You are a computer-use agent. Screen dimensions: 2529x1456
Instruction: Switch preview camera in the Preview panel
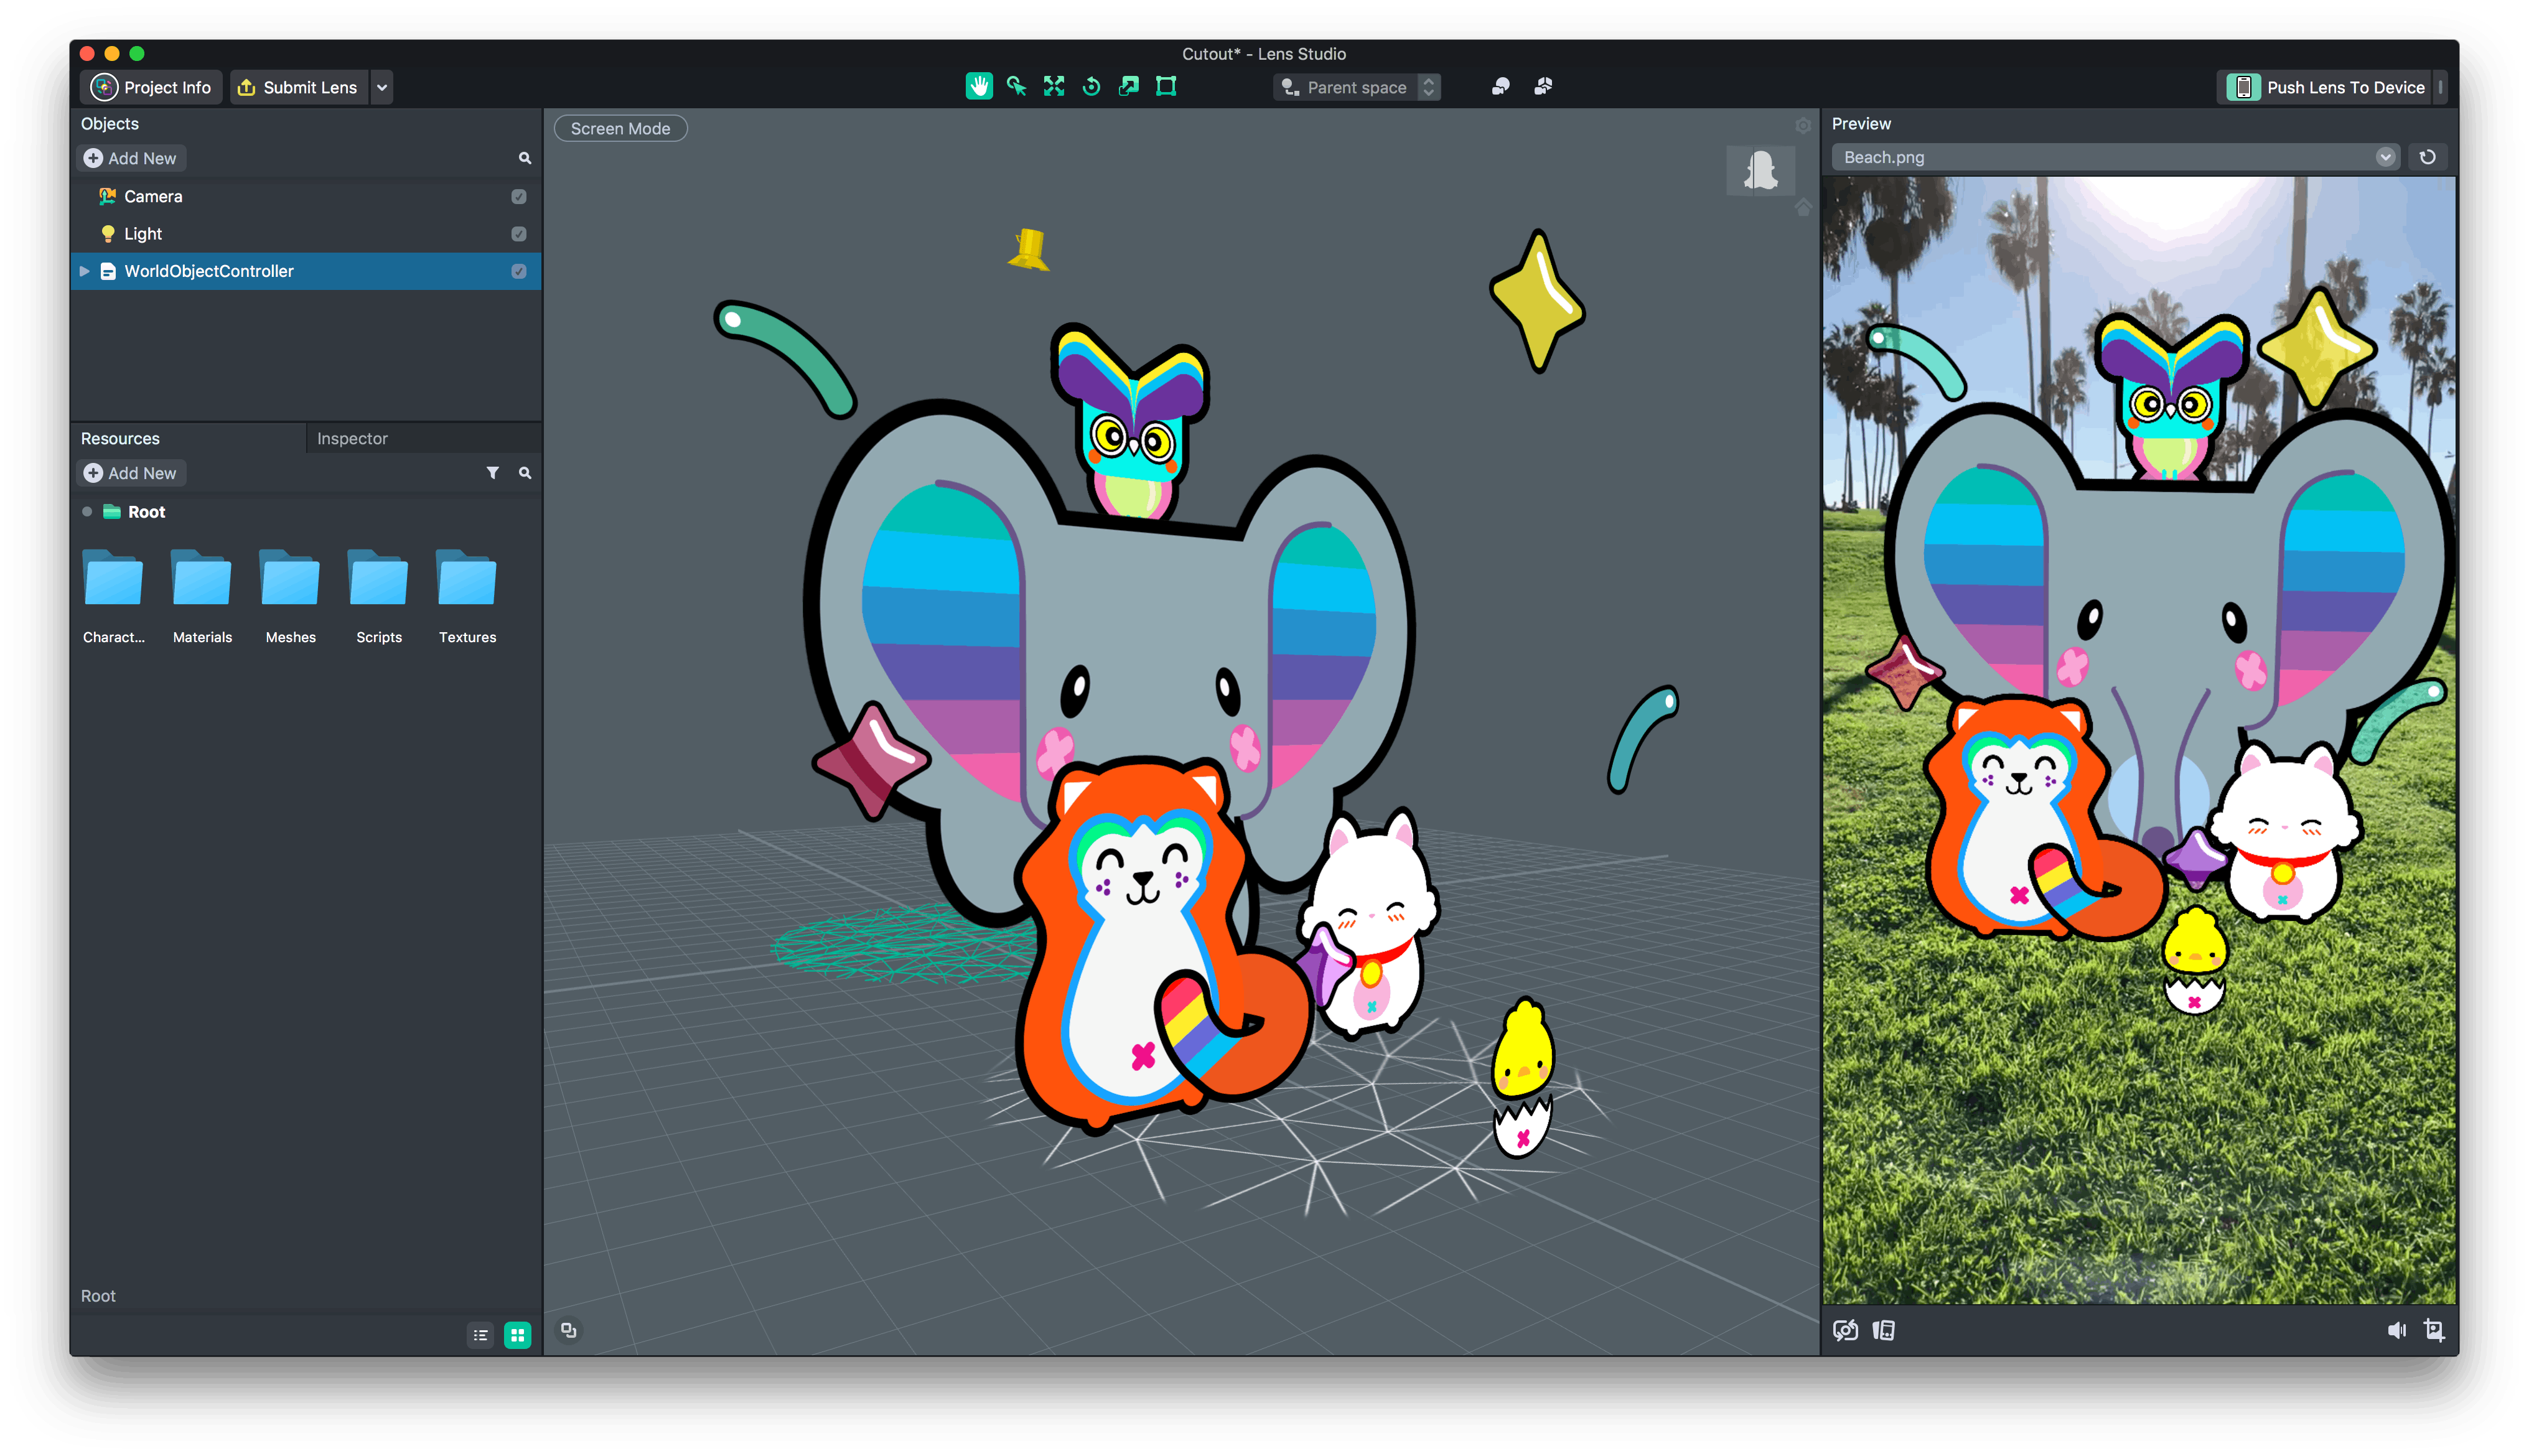point(1847,1330)
